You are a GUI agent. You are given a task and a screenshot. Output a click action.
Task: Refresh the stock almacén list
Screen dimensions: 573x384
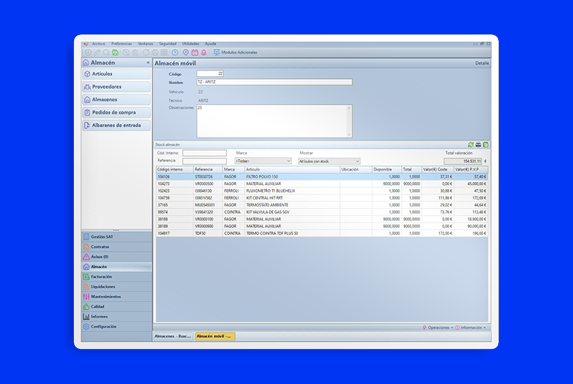[471, 144]
